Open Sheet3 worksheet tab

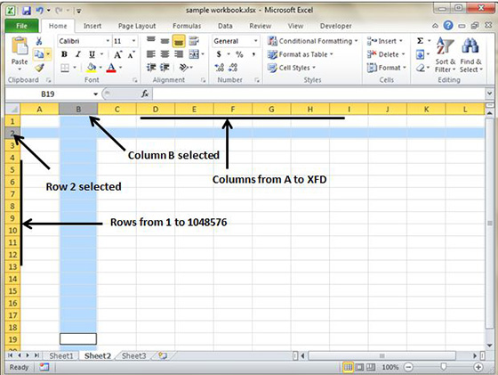coord(133,355)
